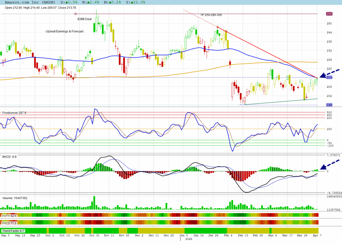Screen dimensions: 342x245
Task: Click the maroon 256 price tag
Action: pos(329,14)
